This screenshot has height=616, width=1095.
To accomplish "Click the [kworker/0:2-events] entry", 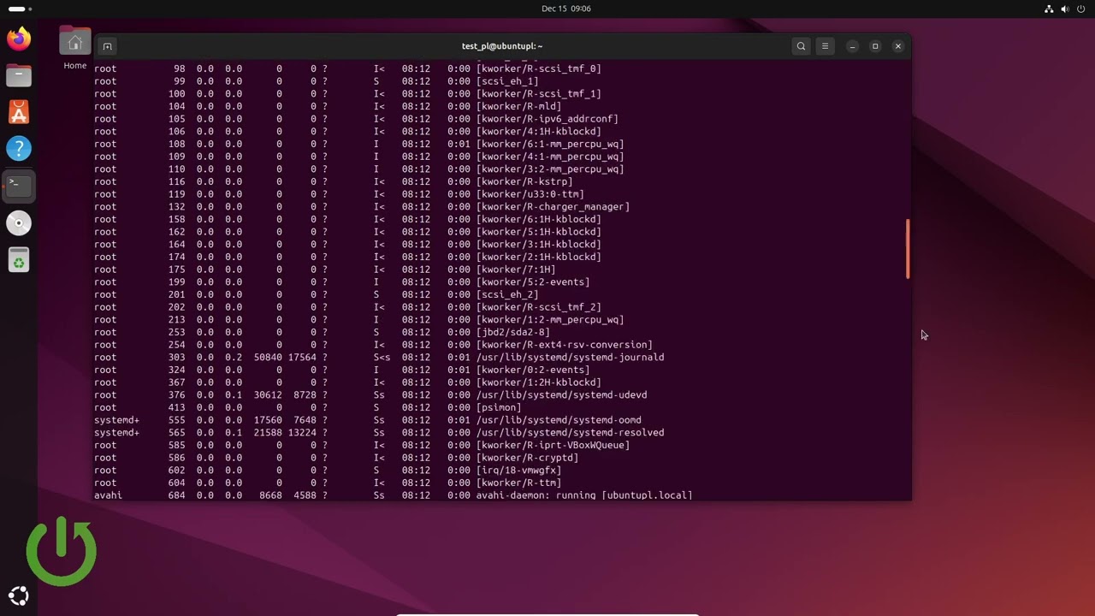I will [533, 370].
